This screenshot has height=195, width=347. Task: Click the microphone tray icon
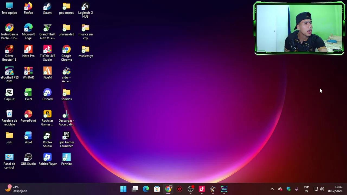pyautogui.click(x=297, y=189)
